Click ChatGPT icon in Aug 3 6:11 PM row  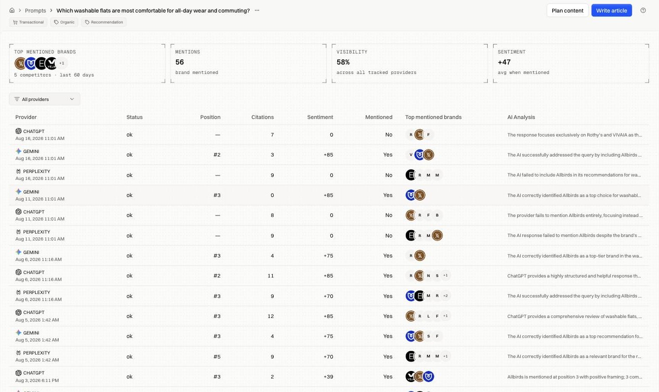point(19,373)
